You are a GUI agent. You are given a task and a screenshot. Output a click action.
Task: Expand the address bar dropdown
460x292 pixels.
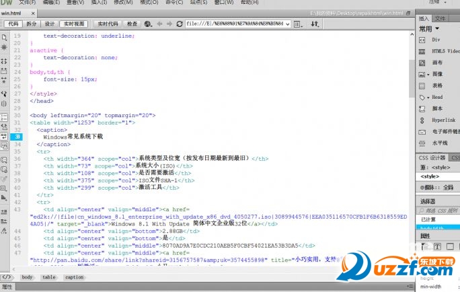288,24
